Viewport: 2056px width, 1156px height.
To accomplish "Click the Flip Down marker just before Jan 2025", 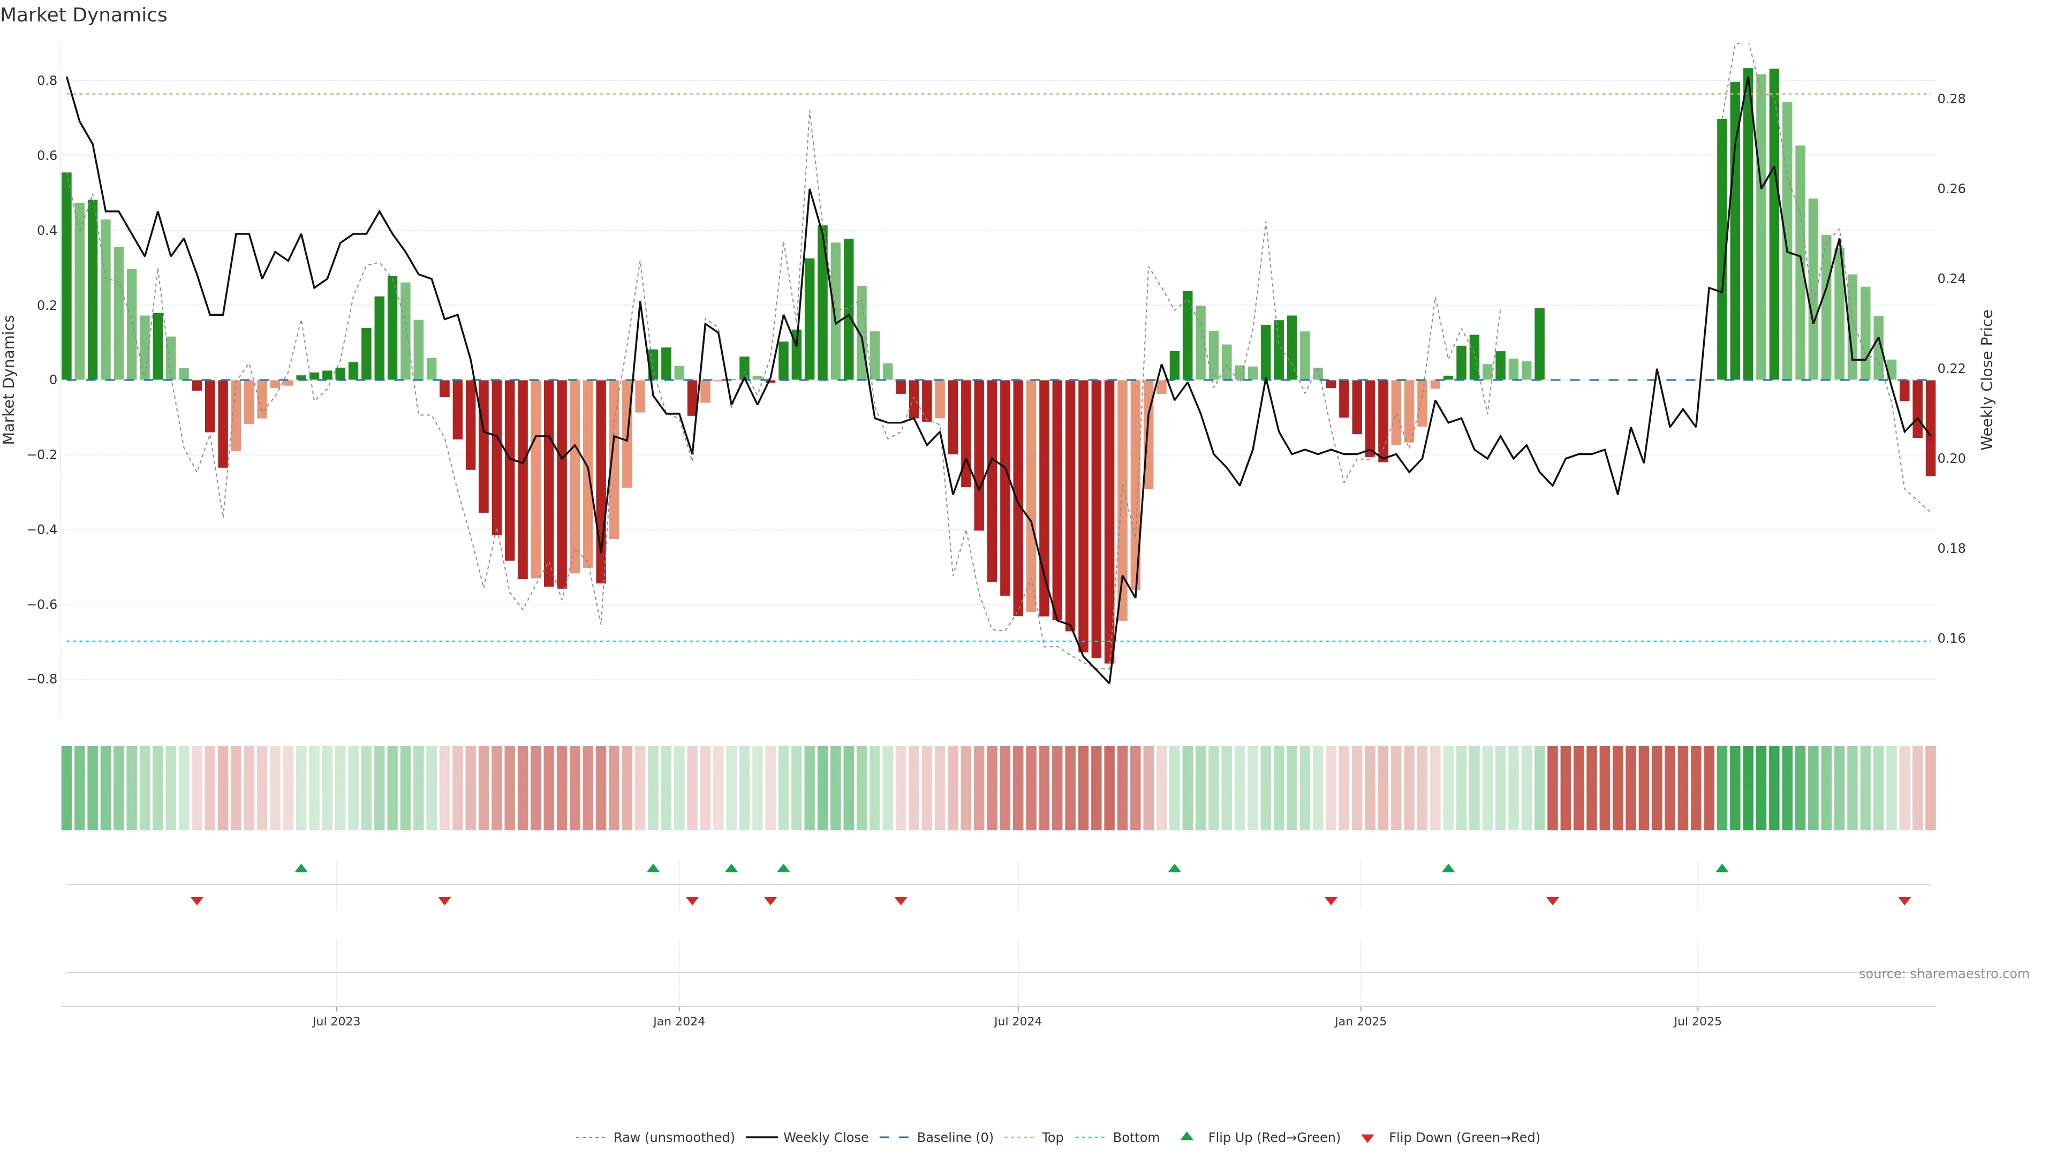I will tap(1331, 901).
